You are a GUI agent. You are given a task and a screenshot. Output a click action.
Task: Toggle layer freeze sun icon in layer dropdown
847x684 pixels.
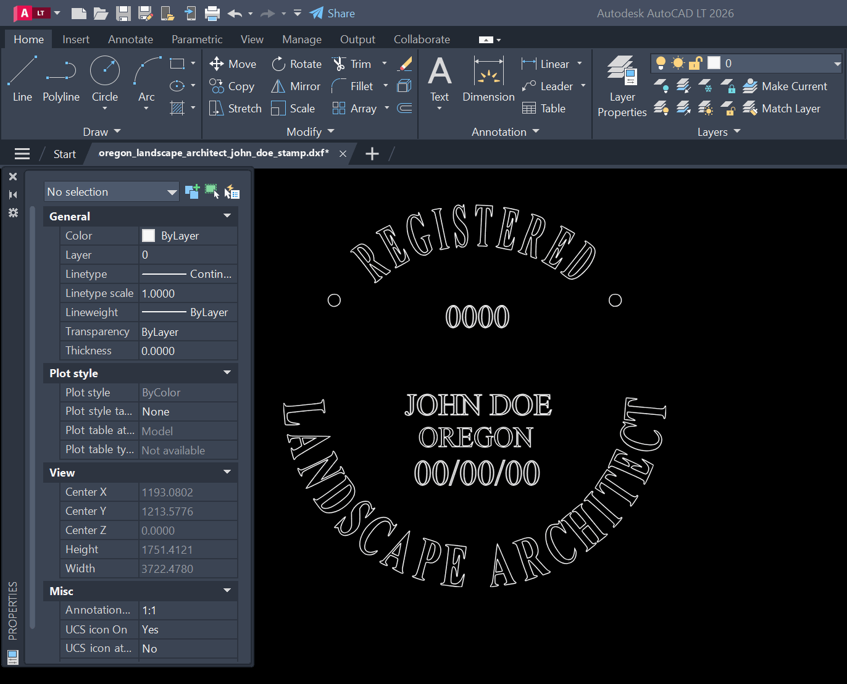[x=678, y=63]
